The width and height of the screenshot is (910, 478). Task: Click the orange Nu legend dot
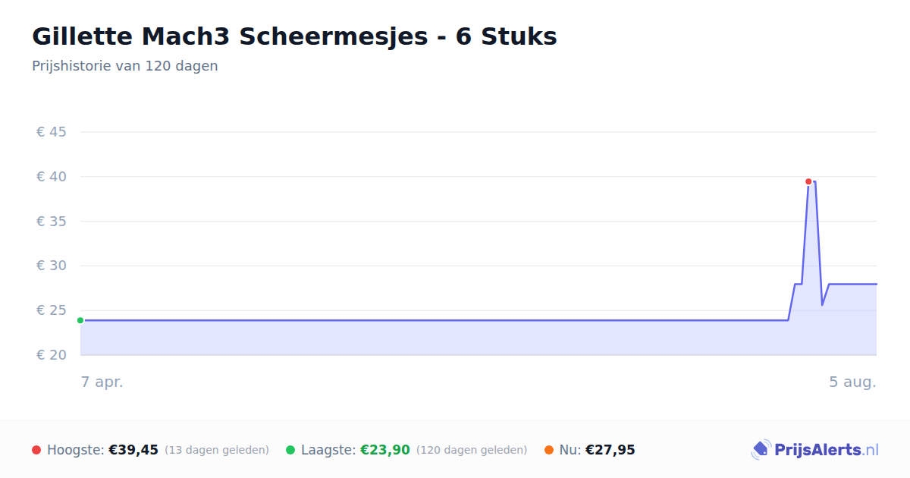coord(549,450)
